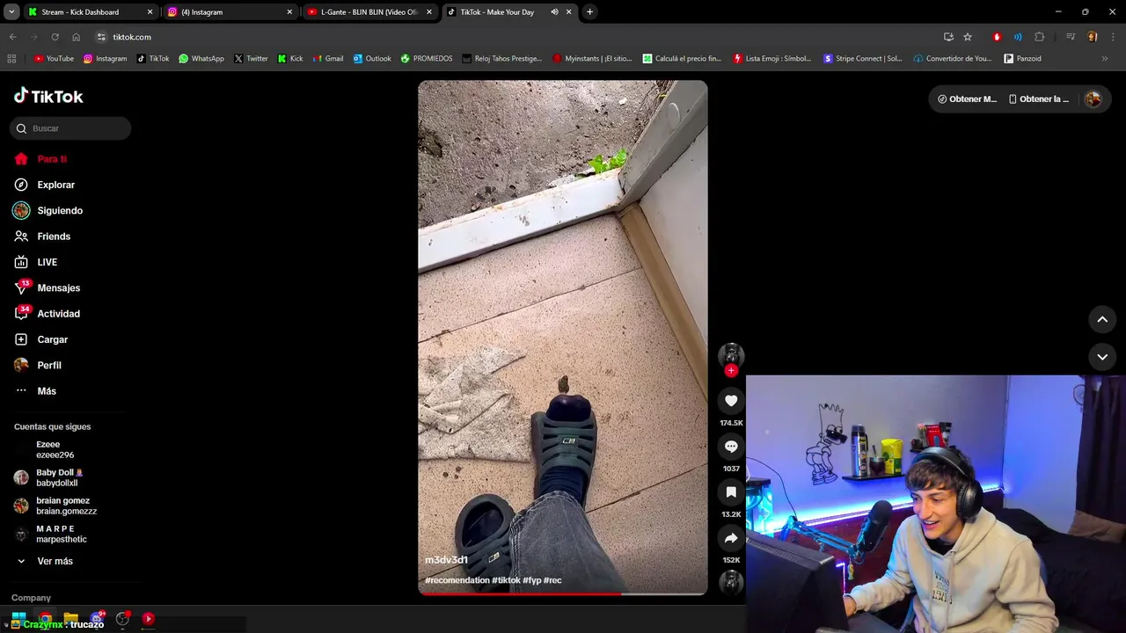This screenshot has width=1126, height=633.
Task: Open braian gomez followed account
Action: [66, 506]
